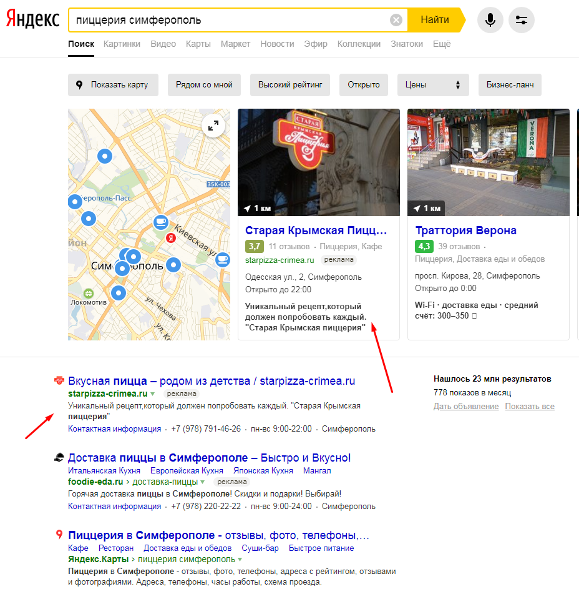Select the blue map marker nearest the Локомотив label
Screen dimensions: 579x594
click(119, 293)
